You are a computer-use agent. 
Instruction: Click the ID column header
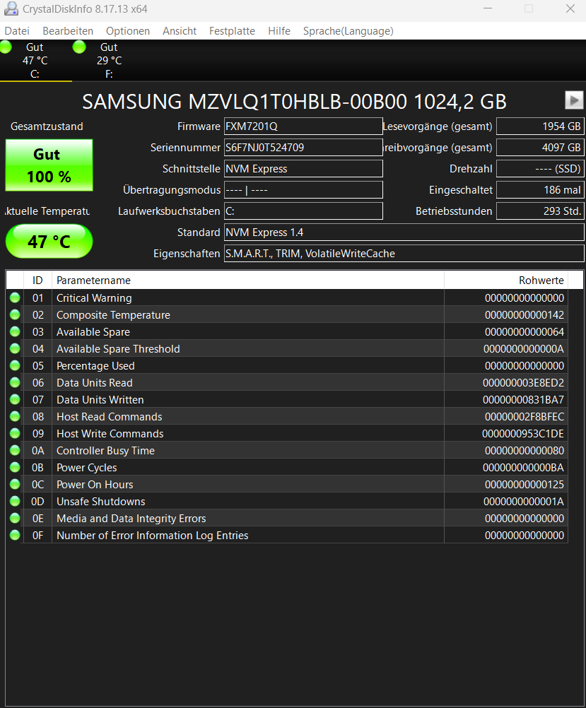(x=37, y=281)
